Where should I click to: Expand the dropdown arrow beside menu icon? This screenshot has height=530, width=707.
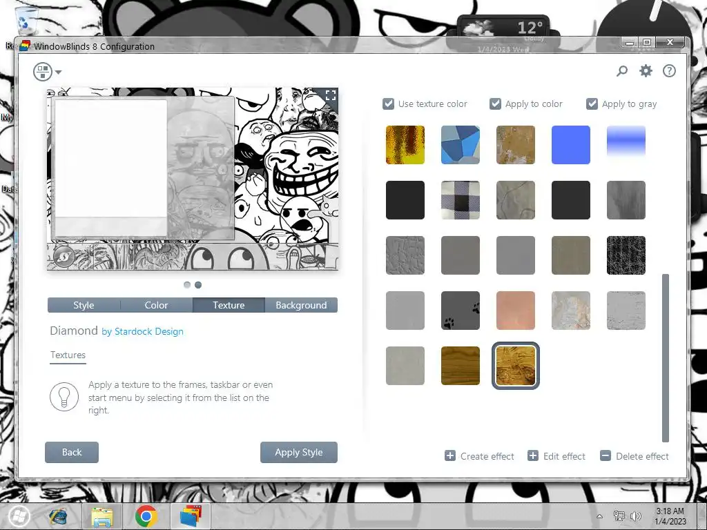(59, 72)
